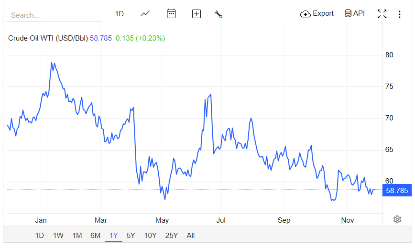Click the 65 price axis label
The image size is (415, 248).
click(389, 150)
